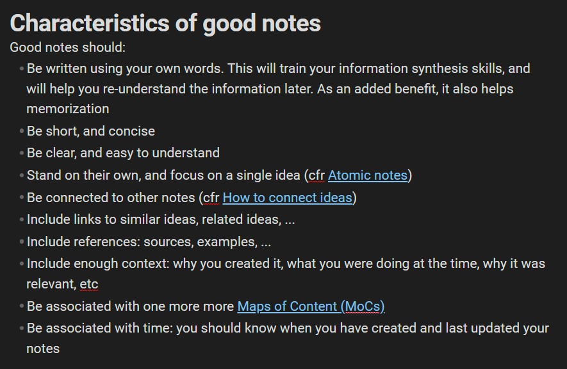
Task: Select the "Be clear, and easy to understand" line
Action: [123, 153]
